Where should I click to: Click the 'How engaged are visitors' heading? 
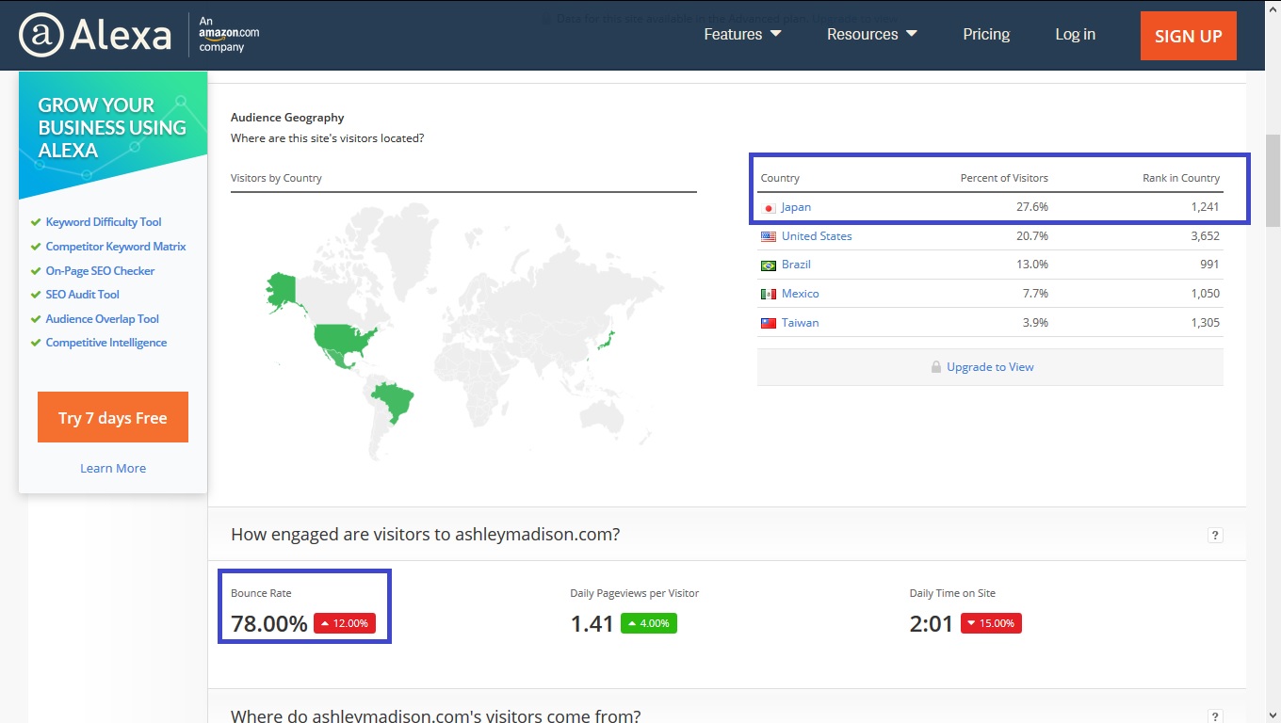coord(425,535)
